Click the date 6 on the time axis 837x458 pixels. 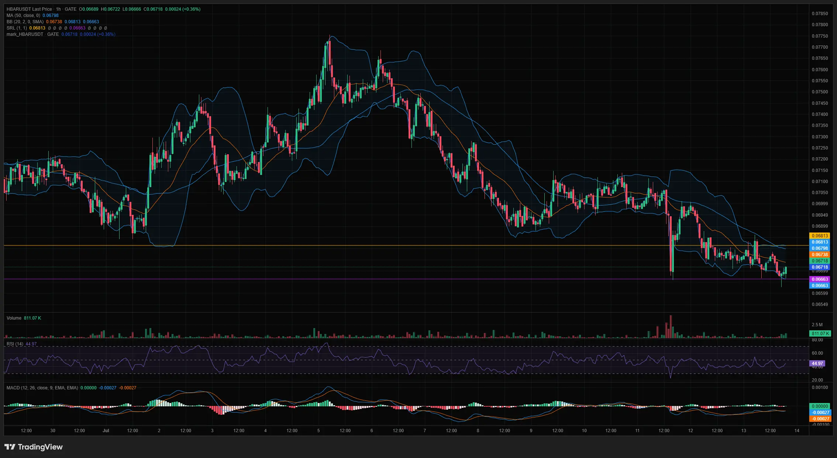point(372,430)
